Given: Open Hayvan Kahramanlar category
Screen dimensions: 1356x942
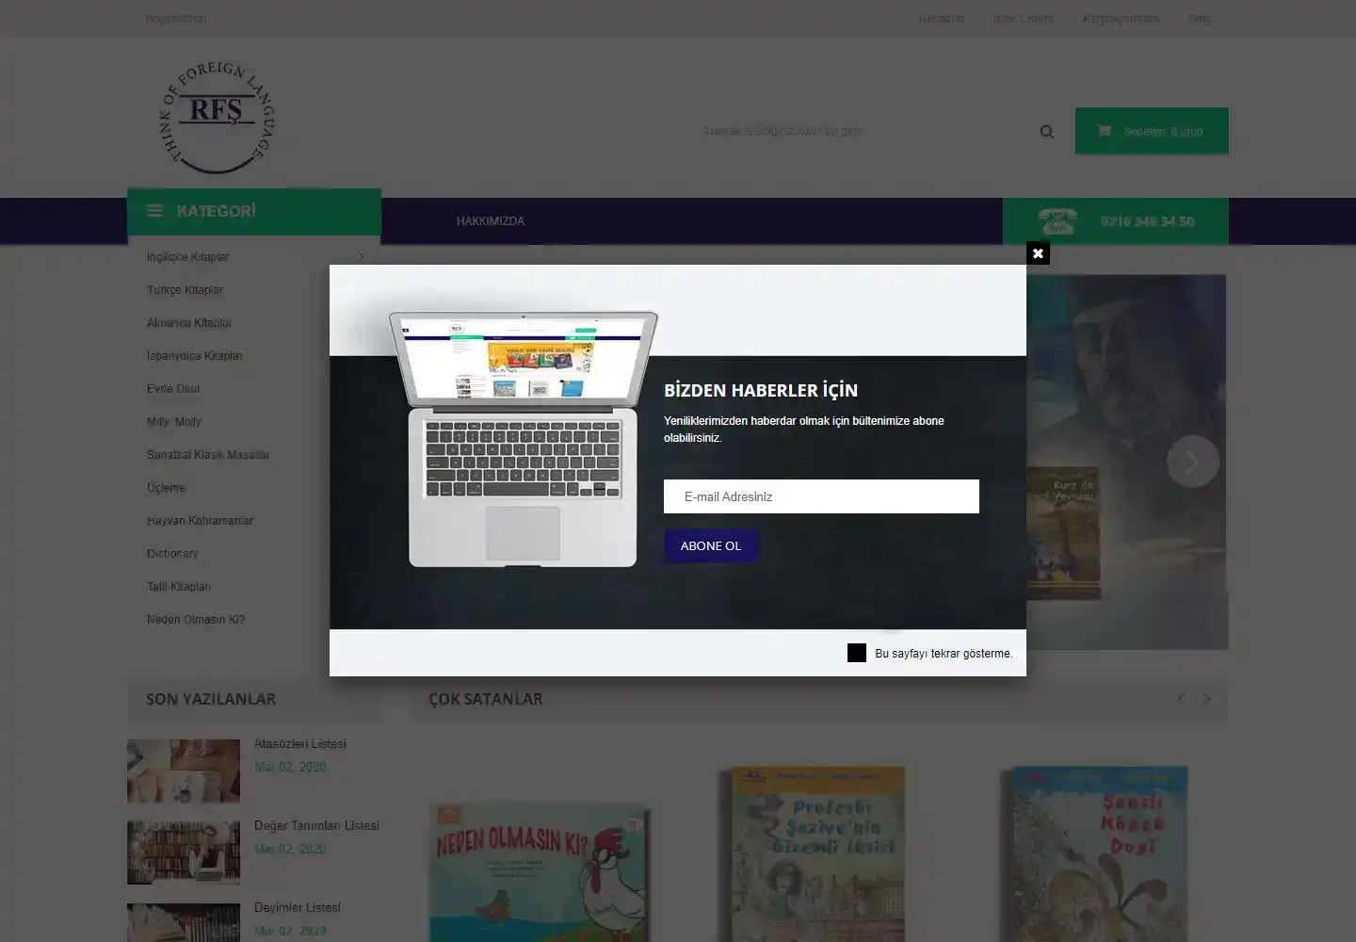Looking at the screenshot, I should [200, 521].
